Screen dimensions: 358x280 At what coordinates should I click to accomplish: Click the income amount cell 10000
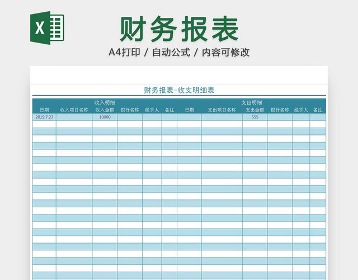click(x=105, y=117)
